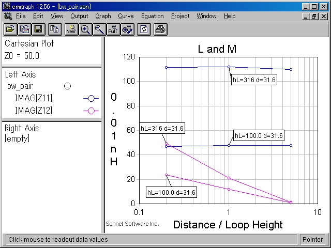Click blue hL=100.0 d=31.6 data label
The height and width of the screenshot is (248, 331).
point(259,135)
